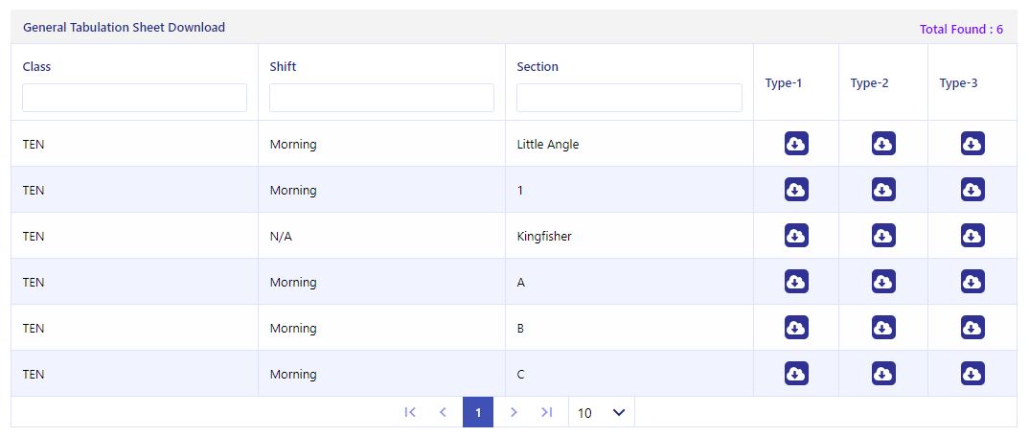Download Type-3 sheet for section C

tap(972, 374)
